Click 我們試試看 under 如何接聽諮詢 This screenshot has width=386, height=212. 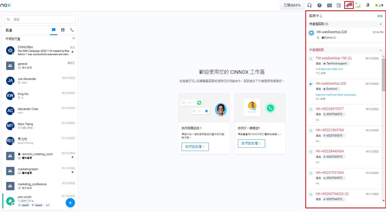[x=195, y=147]
